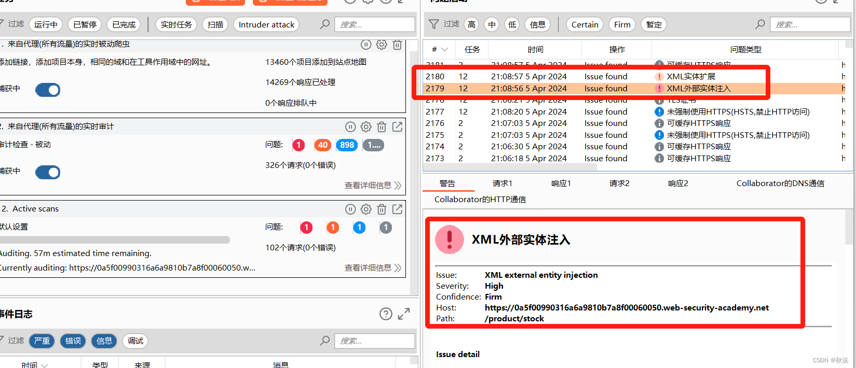Toggle the 运行中 task filter
Viewport: 856px width, 368px height.
click(46, 24)
